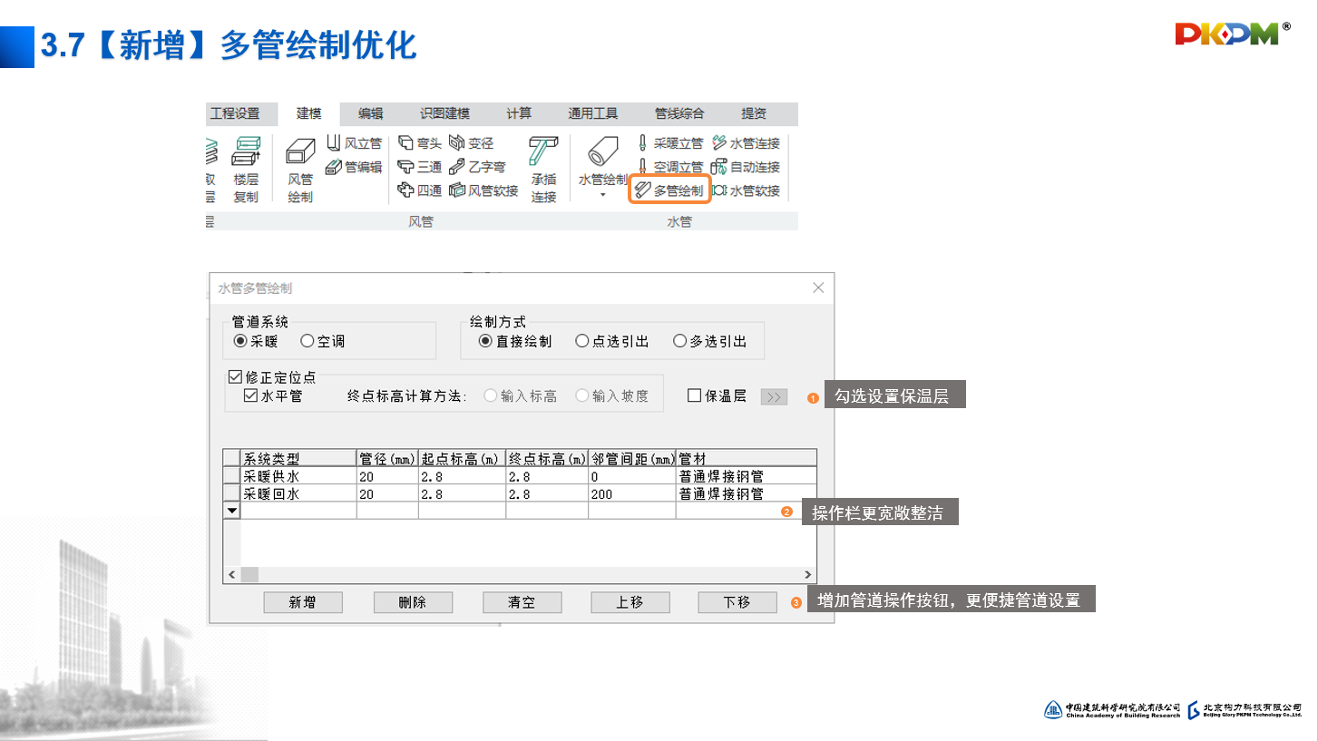Close the 水管多管绘制 dialog
1318x741 pixels.
(818, 288)
